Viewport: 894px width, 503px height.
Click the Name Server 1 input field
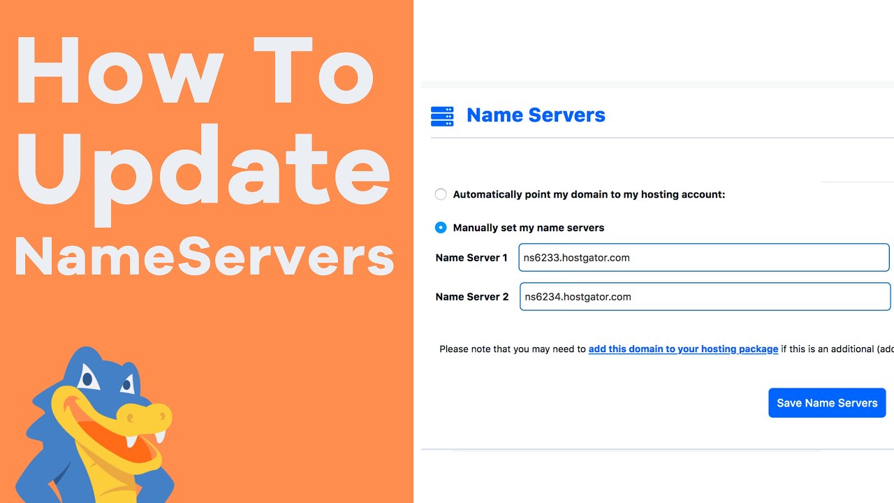click(704, 257)
